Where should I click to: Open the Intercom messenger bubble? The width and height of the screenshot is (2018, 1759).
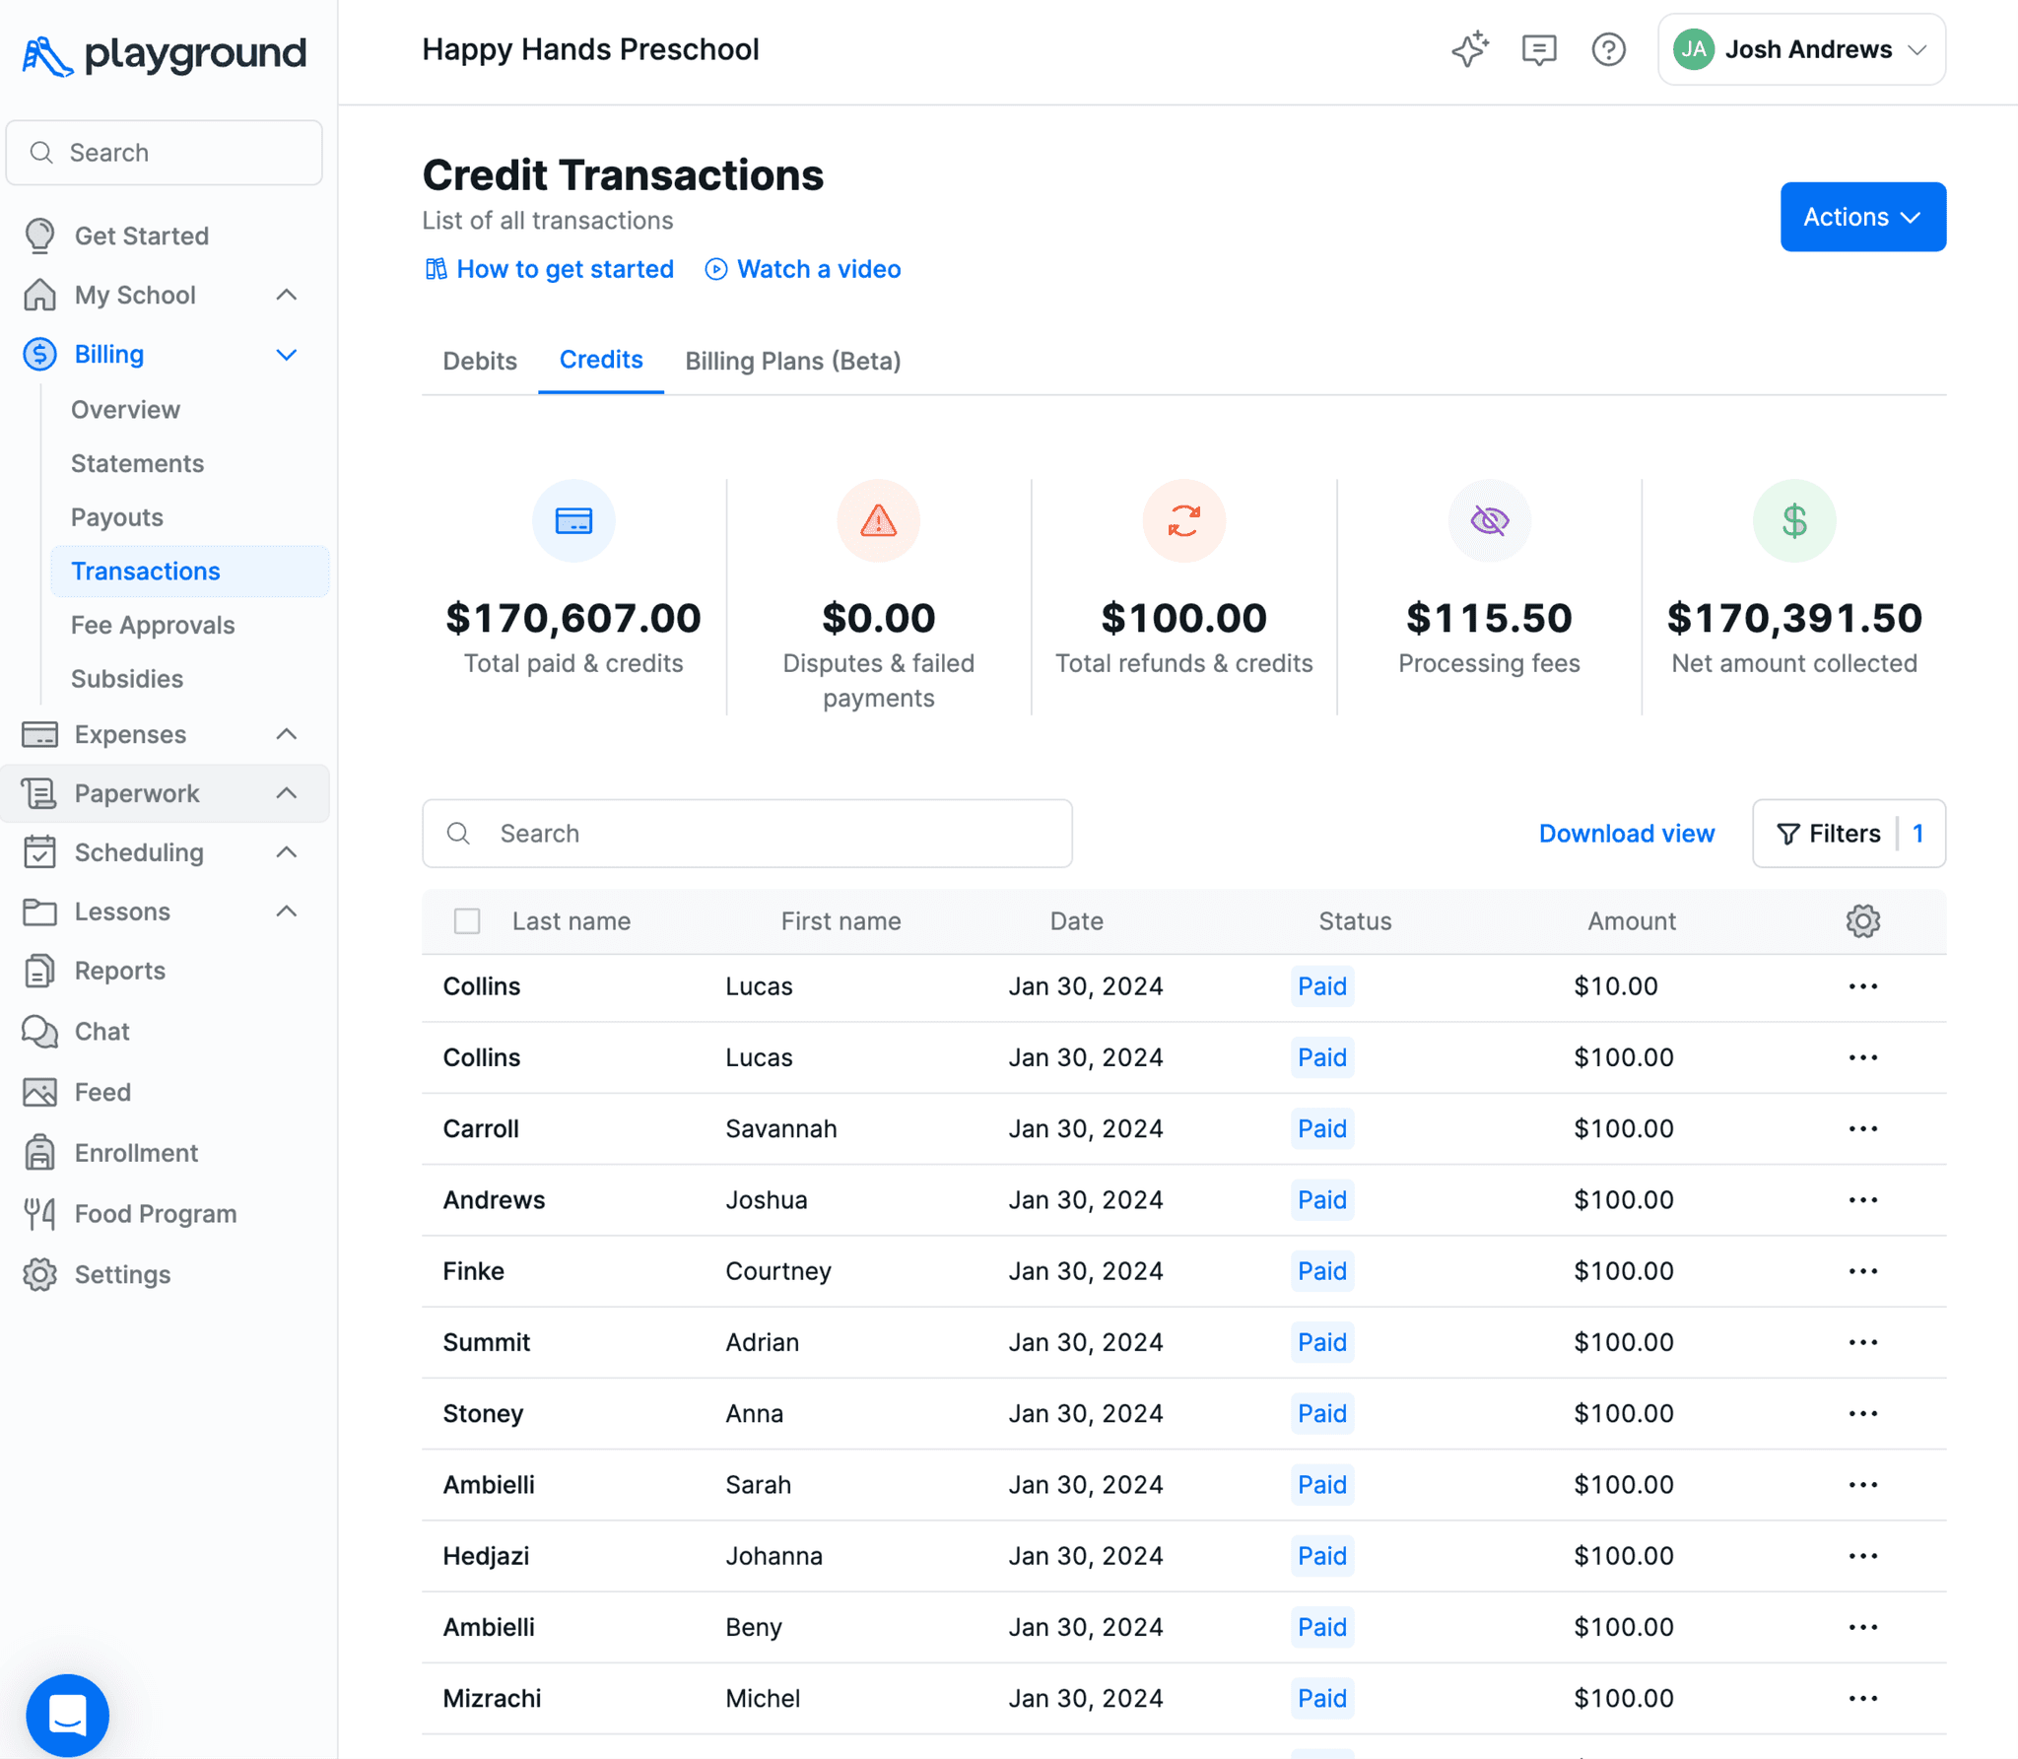(67, 1714)
